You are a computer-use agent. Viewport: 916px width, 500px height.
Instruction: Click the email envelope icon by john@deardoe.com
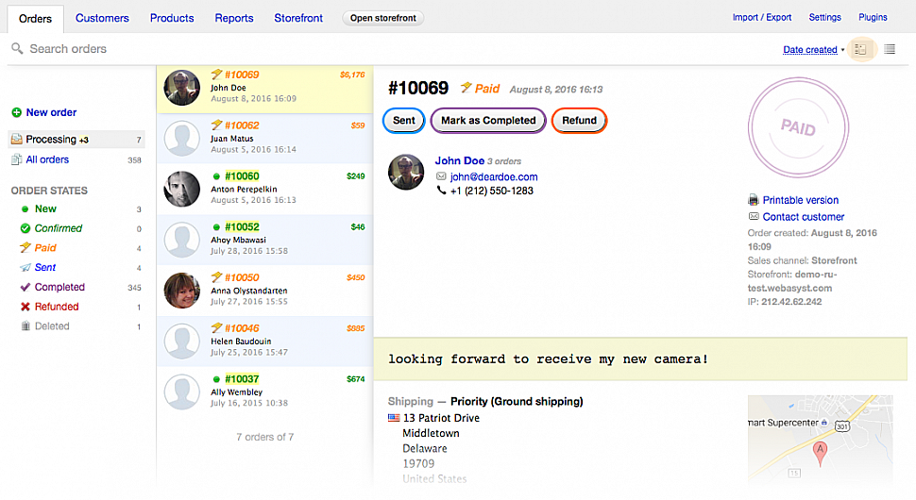tap(441, 176)
